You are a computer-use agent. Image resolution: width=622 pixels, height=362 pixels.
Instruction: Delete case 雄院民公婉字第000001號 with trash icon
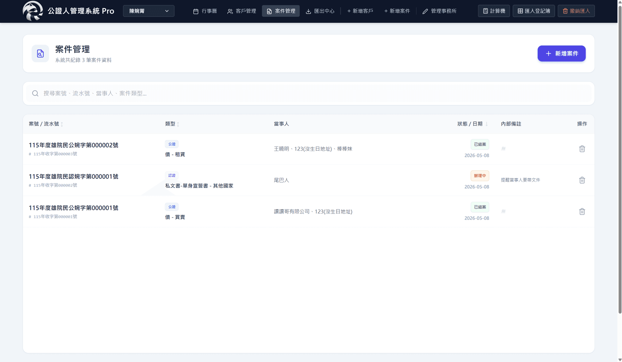point(582,211)
